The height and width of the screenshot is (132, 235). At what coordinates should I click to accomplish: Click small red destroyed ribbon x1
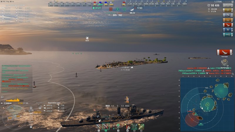[228, 25]
